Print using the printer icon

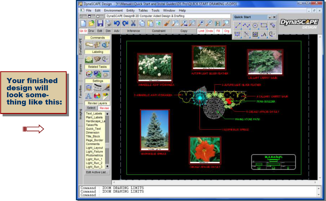(108, 23)
